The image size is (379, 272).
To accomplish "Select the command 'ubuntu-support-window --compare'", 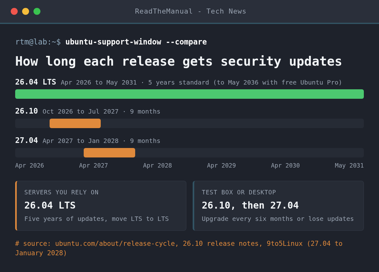I will coord(136,42).
